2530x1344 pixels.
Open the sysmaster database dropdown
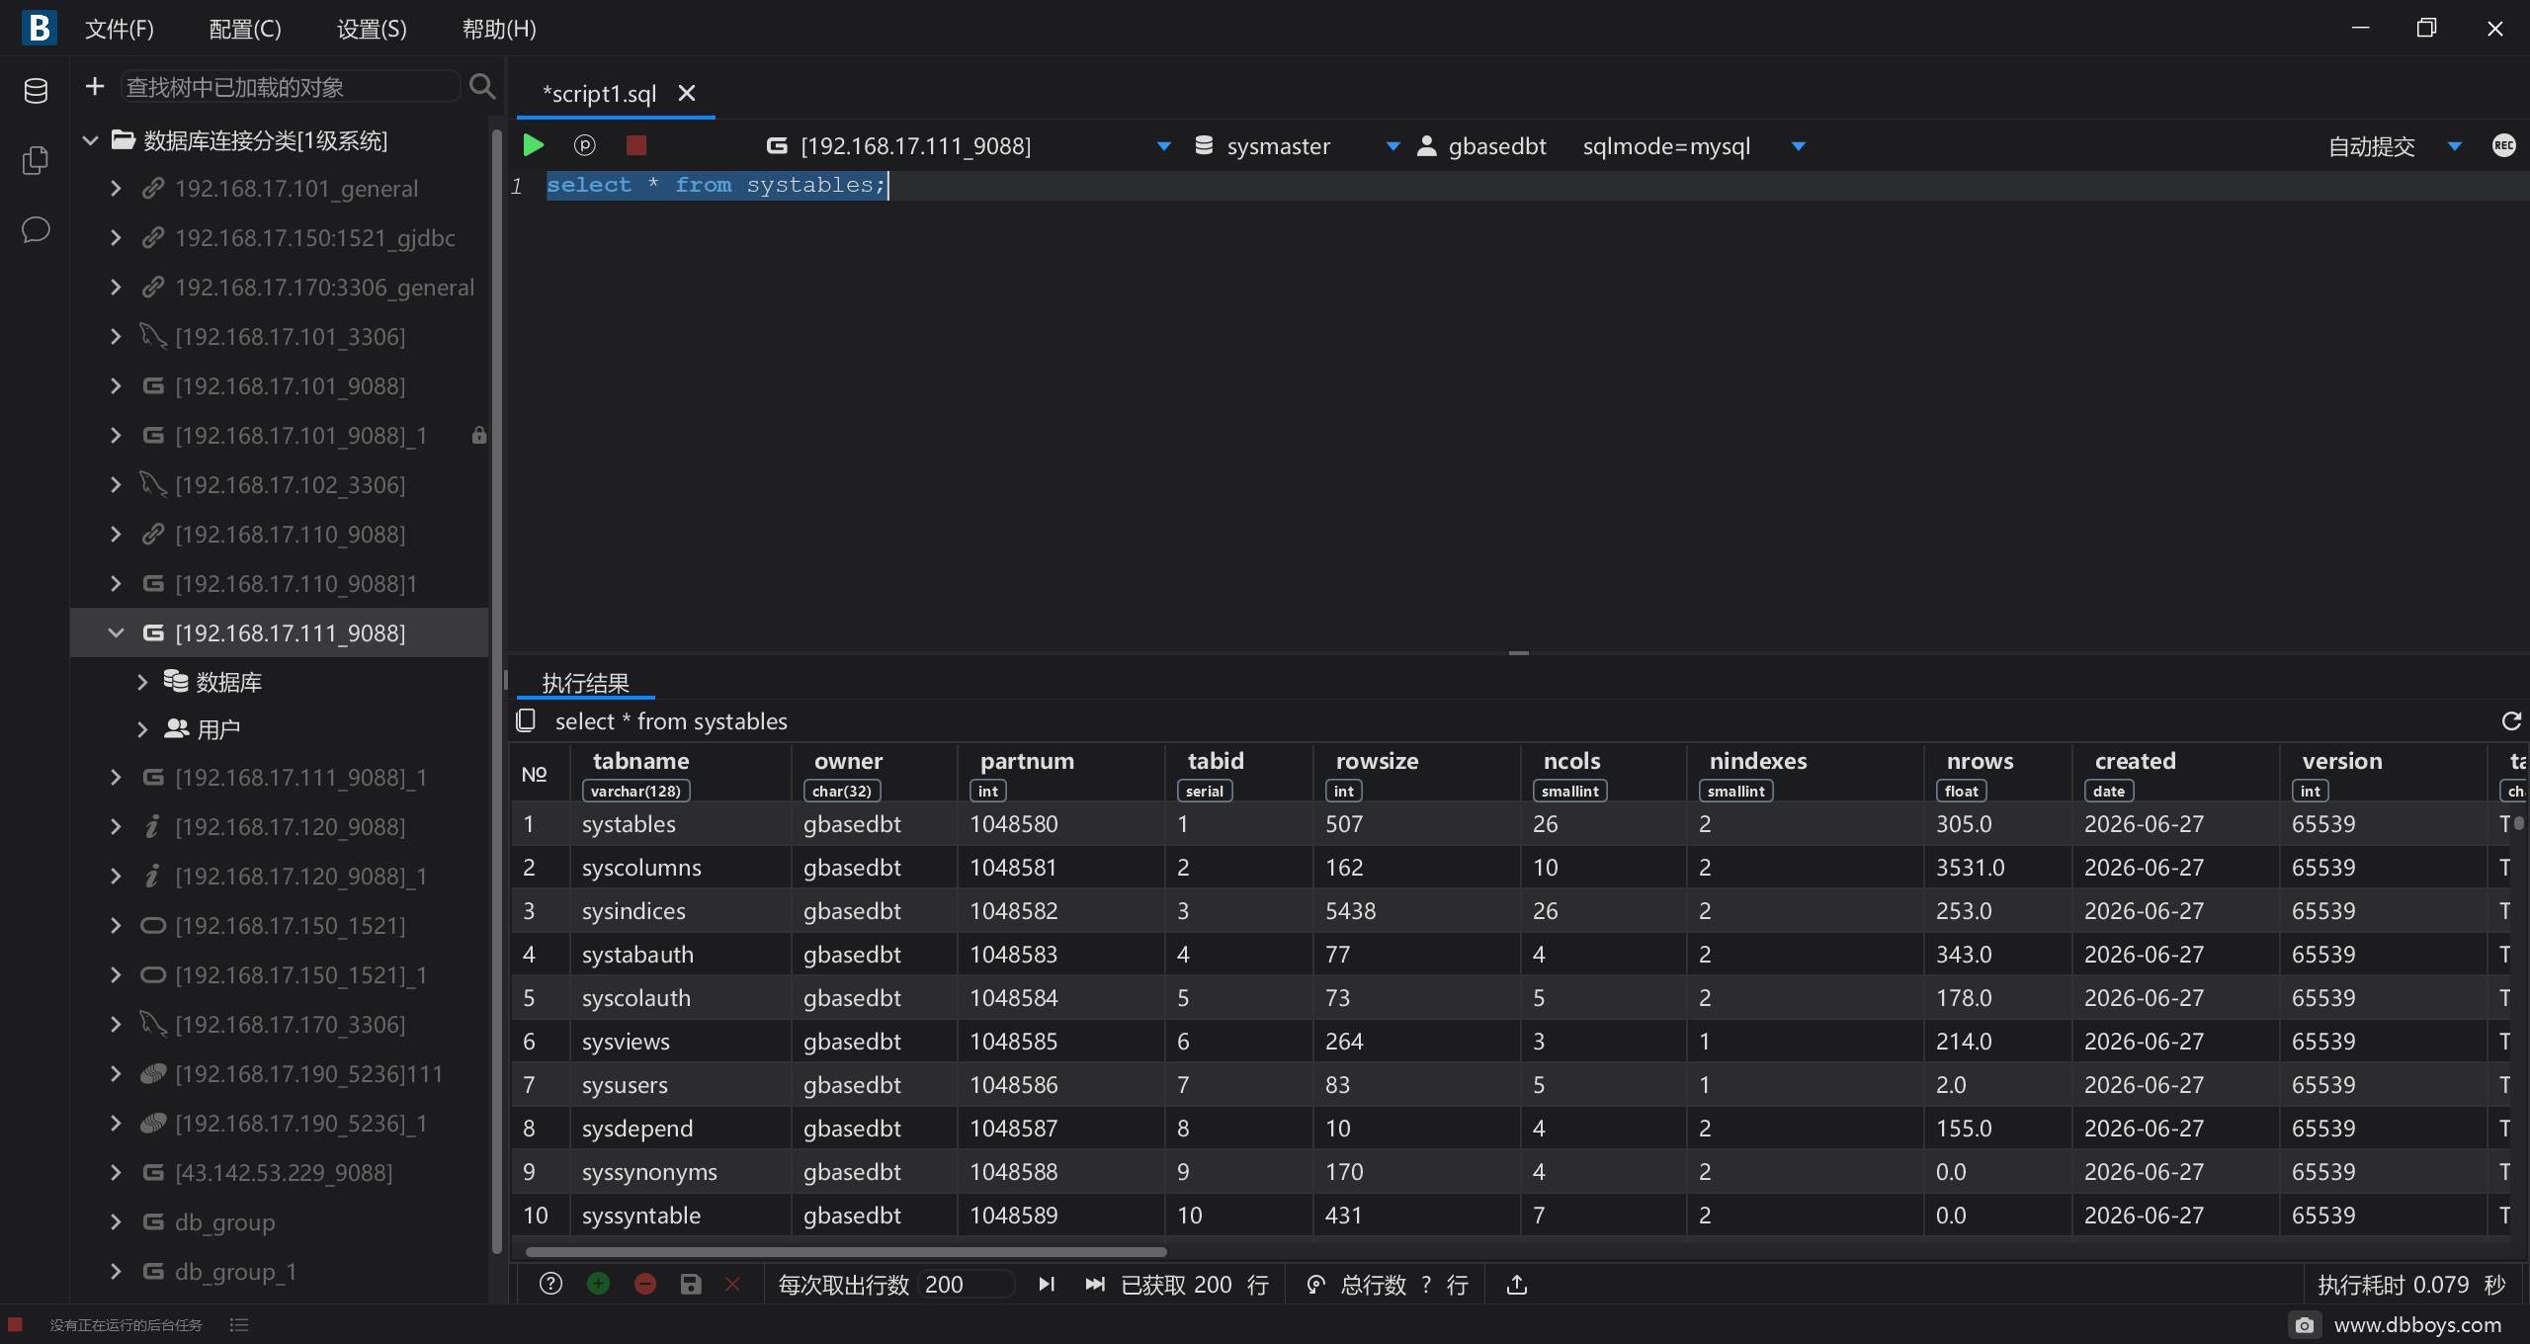pyautogui.click(x=1393, y=146)
